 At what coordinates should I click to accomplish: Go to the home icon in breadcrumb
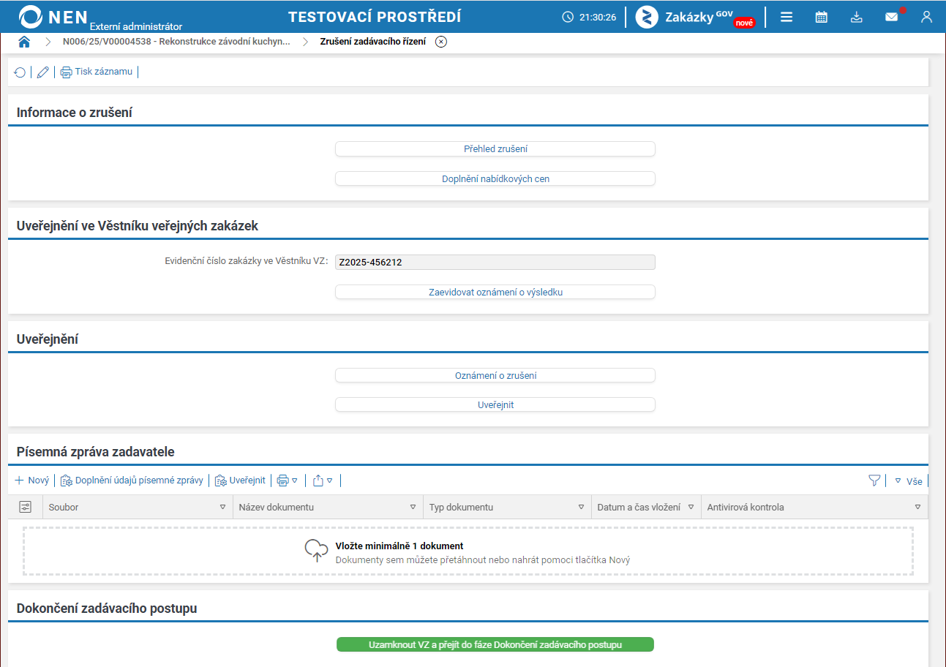pyautogui.click(x=24, y=42)
